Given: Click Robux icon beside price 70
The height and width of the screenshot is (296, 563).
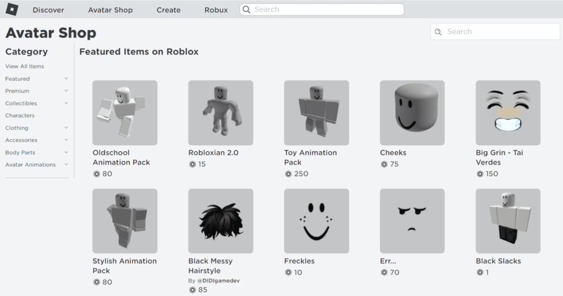Looking at the screenshot, I should click(384, 273).
